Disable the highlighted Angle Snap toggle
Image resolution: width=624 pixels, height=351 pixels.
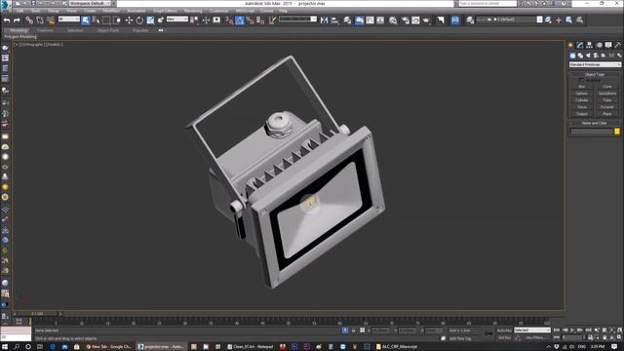point(240,19)
